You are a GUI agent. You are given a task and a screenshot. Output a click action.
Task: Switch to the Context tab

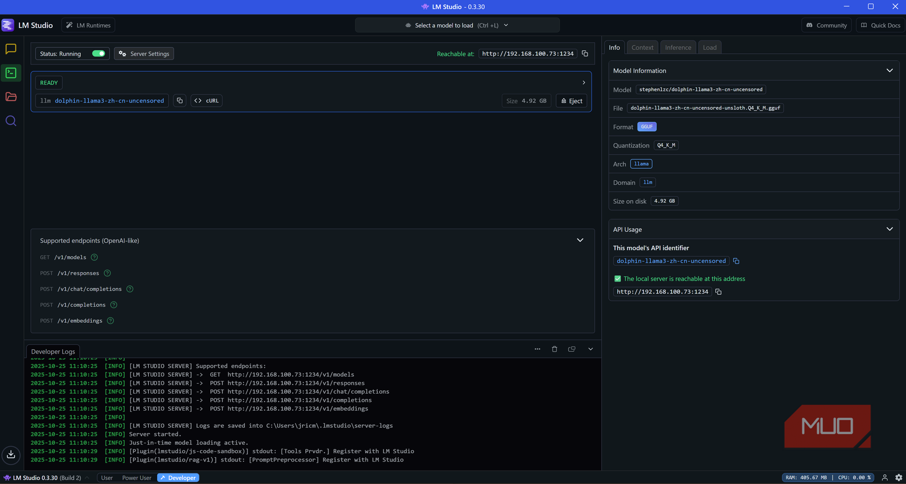642,48
